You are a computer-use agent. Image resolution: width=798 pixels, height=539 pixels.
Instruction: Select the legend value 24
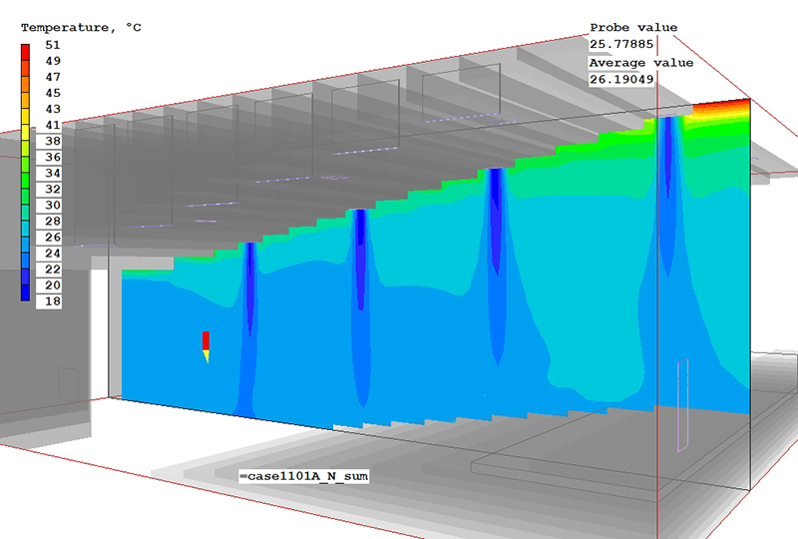[53, 254]
